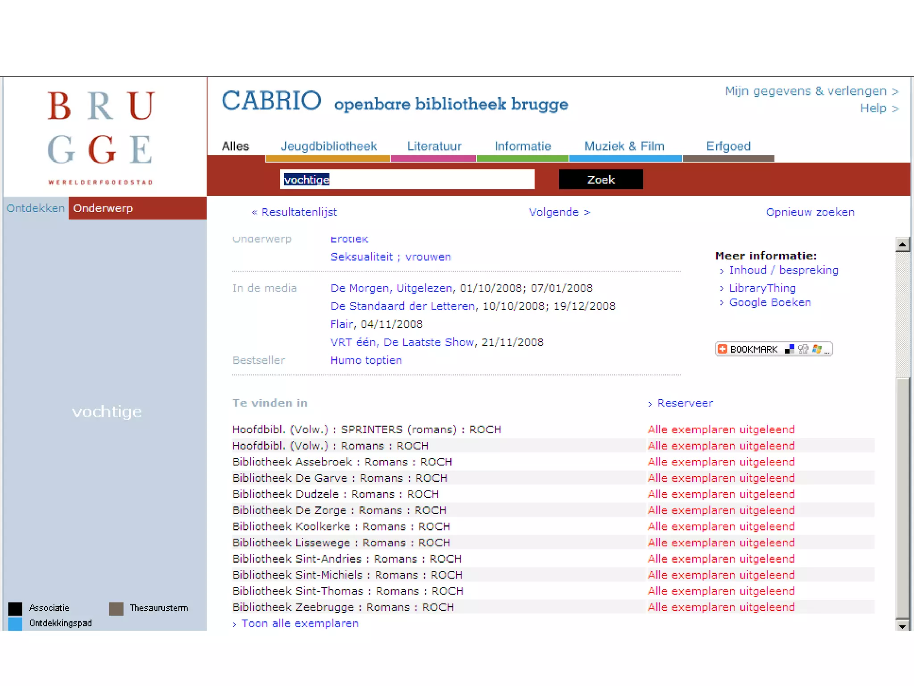Click the orange plus Bookmark icon

coord(723,349)
